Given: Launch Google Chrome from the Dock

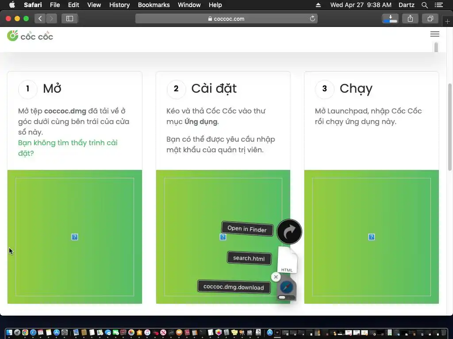Looking at the screenshot, I should (x=25, y=332).
